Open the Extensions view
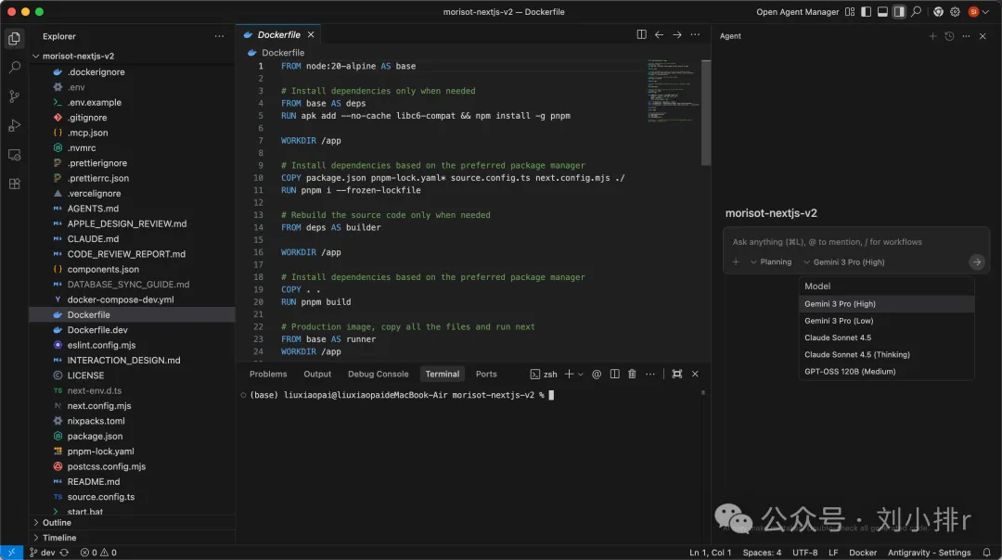The width and height of the screenshot is (1002, 560). click(x=14, y=184)
